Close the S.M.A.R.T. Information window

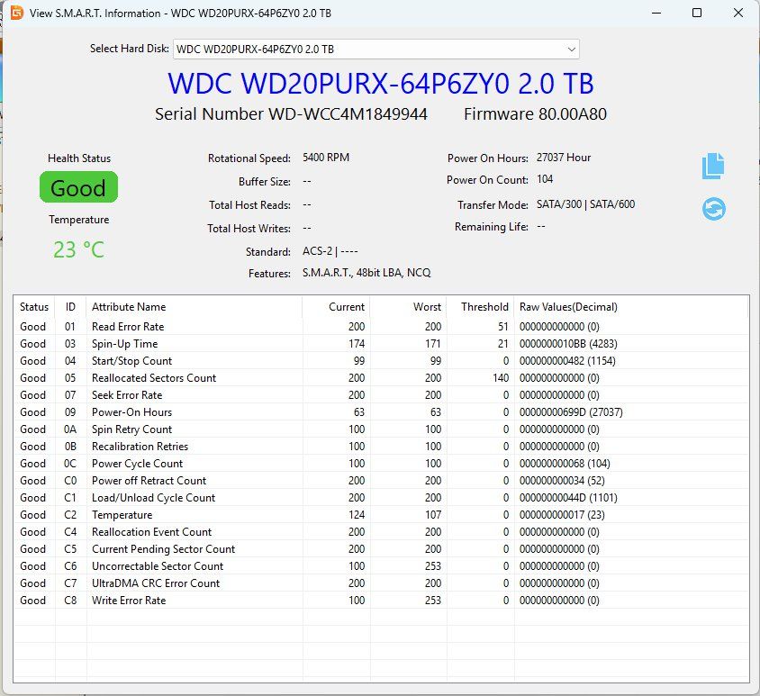(738, 13)
